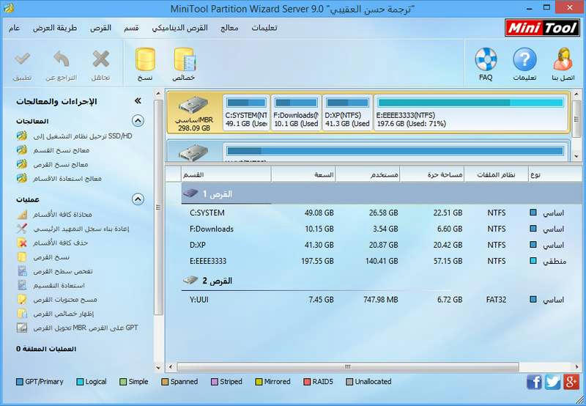
Task: Click left panel scrollbar down arrow
Action: 158,367
